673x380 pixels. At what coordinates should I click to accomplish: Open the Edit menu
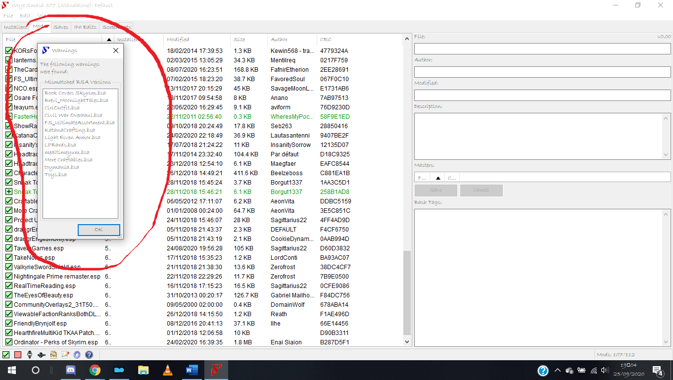(x=25, y=15)
